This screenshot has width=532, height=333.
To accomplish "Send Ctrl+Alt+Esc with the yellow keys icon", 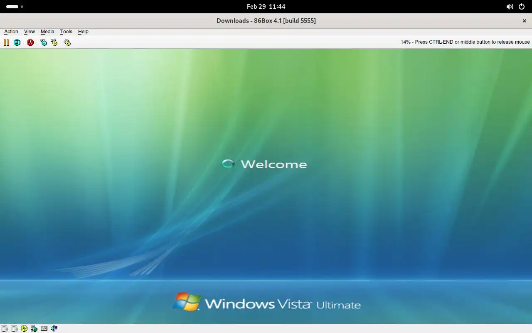I will coord(54,42).
